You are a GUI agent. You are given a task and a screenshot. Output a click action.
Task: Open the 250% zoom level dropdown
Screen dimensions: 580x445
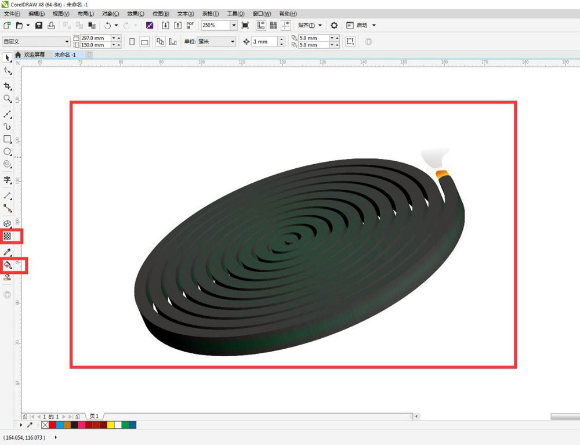[234, 26]
